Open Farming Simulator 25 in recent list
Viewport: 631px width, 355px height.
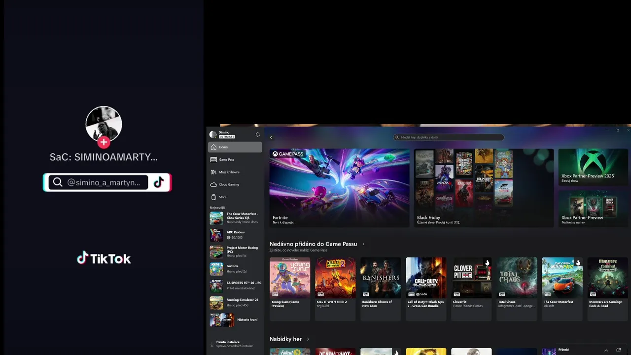235,302
